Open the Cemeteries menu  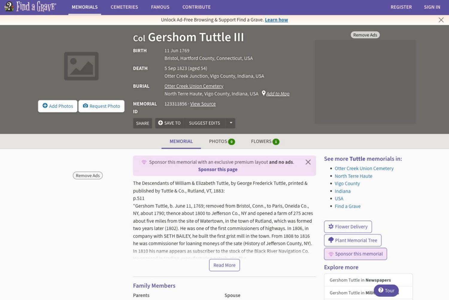[x=124, y=7]
